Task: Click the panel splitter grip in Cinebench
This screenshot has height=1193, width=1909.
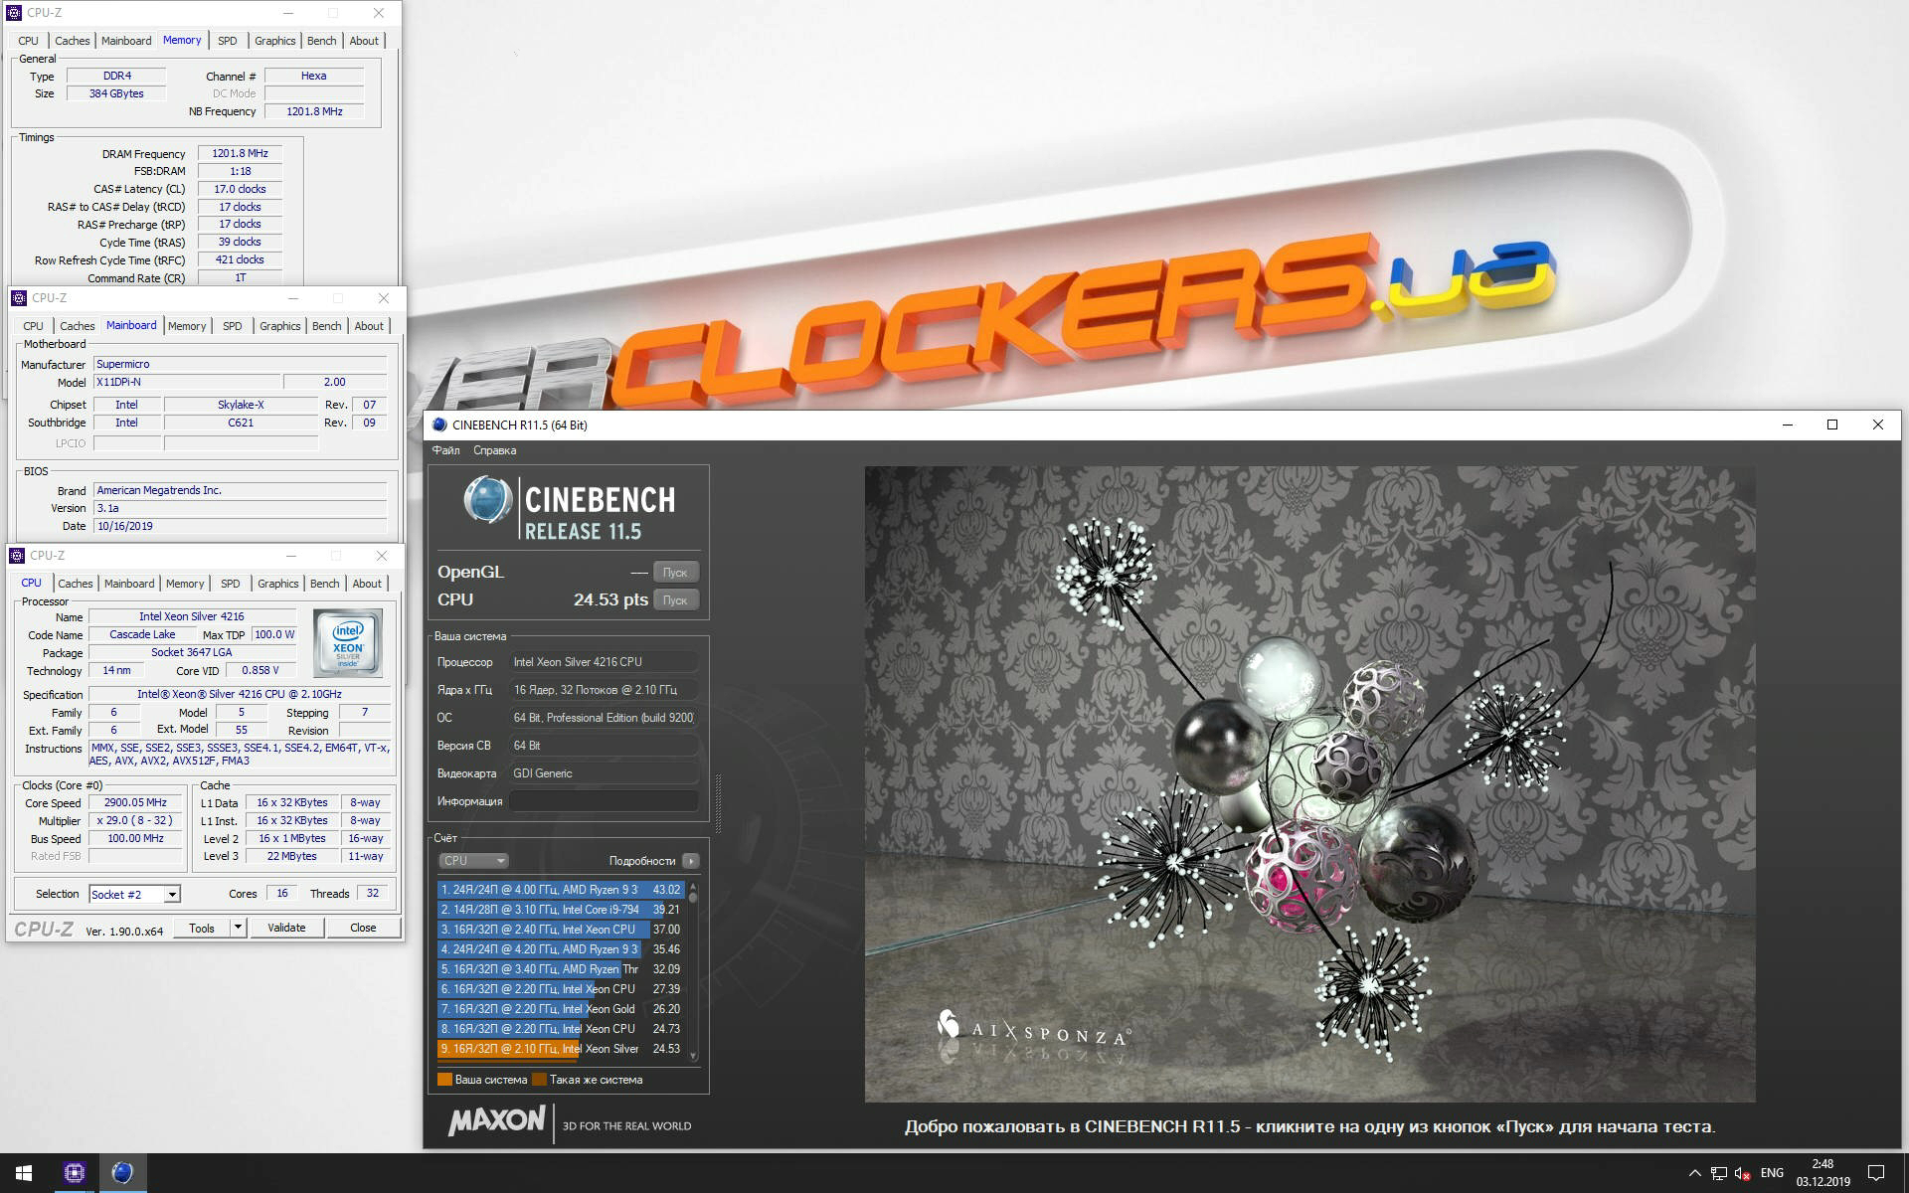Action: click(x=717, y=803)
